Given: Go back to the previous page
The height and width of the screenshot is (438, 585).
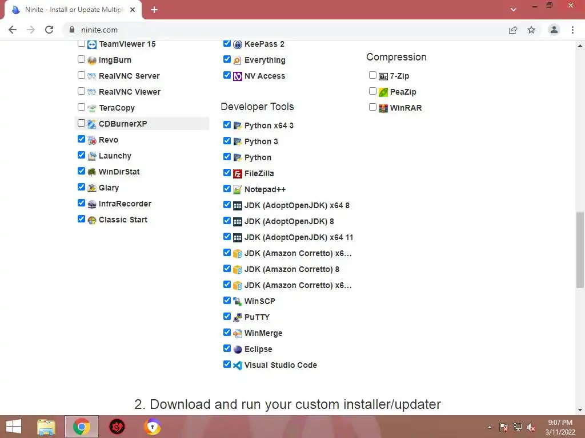Looking at the screenshot, I should [13, 30].
